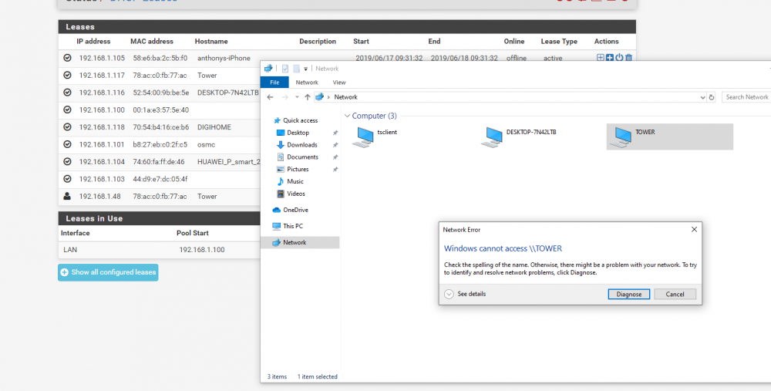Open OneDrive in navigation pane

tap(291, 210)
